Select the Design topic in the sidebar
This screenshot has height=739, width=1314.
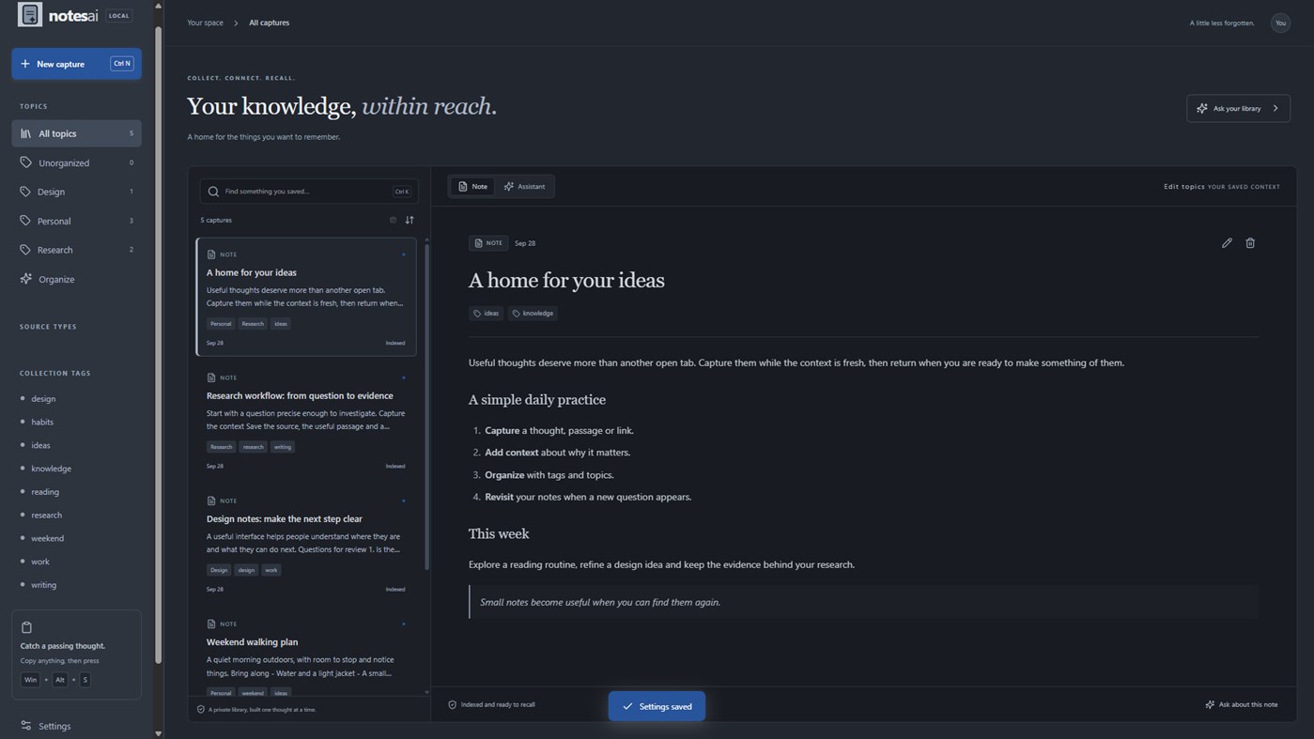(76, 192)
